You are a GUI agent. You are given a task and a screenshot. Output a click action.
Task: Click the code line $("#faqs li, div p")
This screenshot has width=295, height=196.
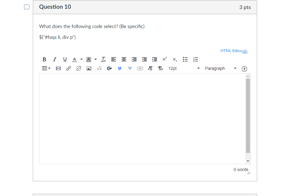[x=57, y=37]
